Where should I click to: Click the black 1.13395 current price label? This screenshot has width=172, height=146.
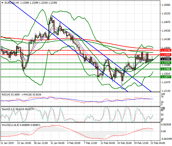click(166, 59)
